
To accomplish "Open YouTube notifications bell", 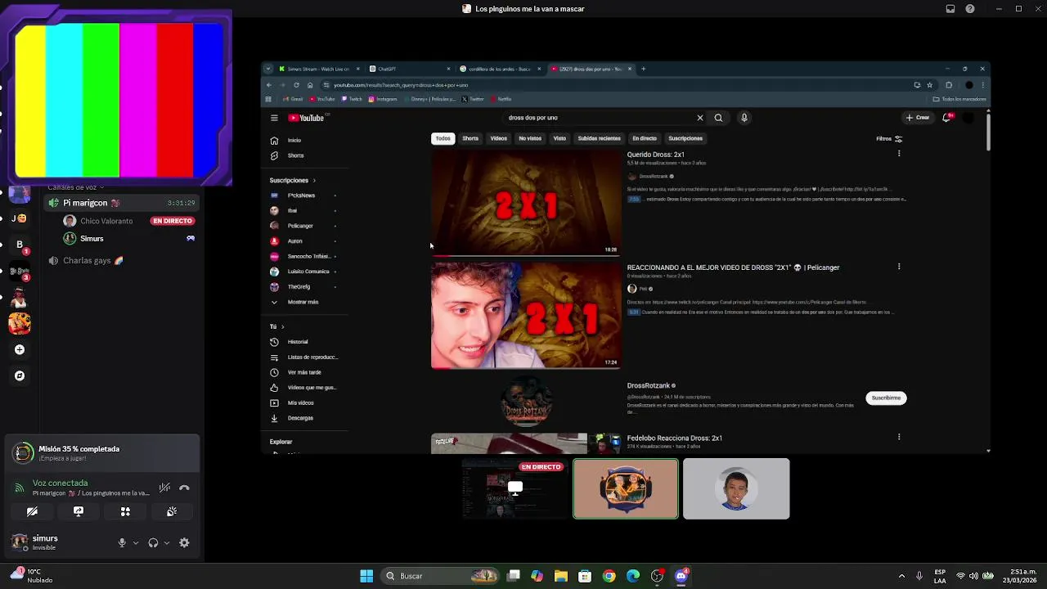I will click(x=946, y=118).
